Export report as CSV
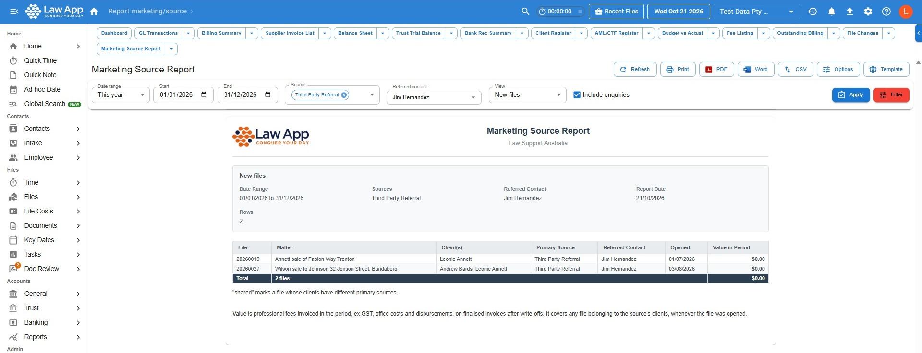This screenshot has width=922, height=353. pyautogui.click(x=796, y=70)
